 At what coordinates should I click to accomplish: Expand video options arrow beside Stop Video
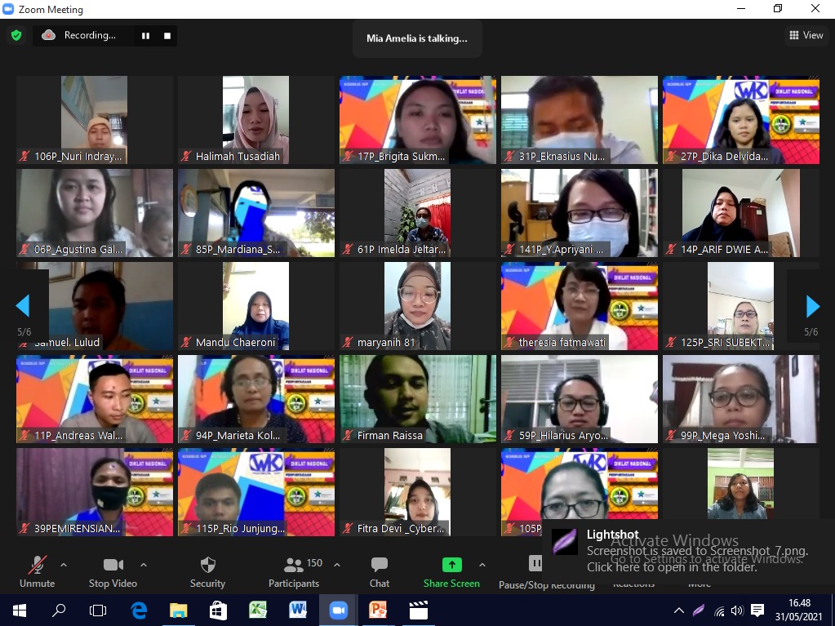point(144,565)
